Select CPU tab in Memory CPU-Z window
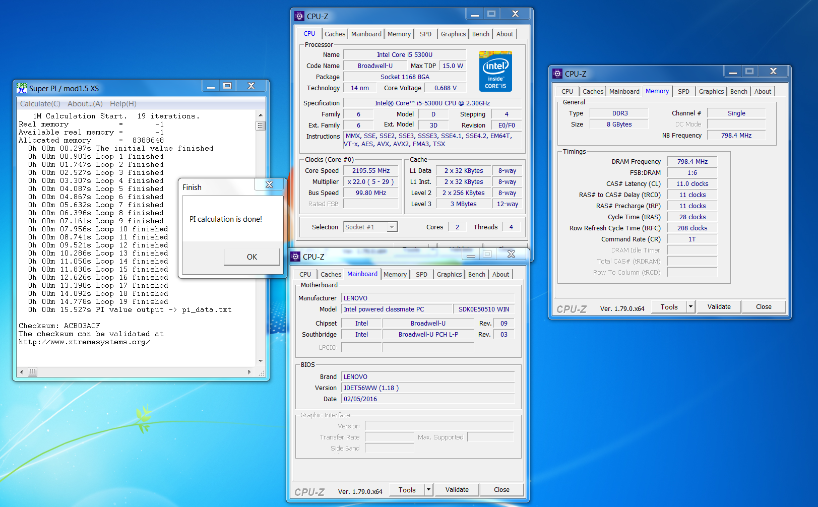 568,91
